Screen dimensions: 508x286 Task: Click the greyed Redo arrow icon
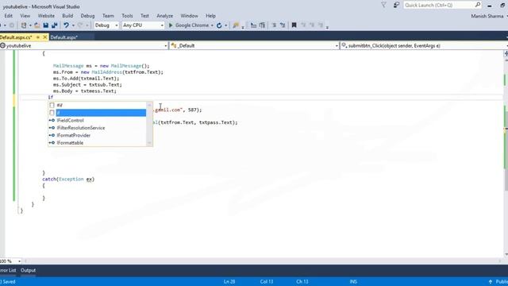80,25
